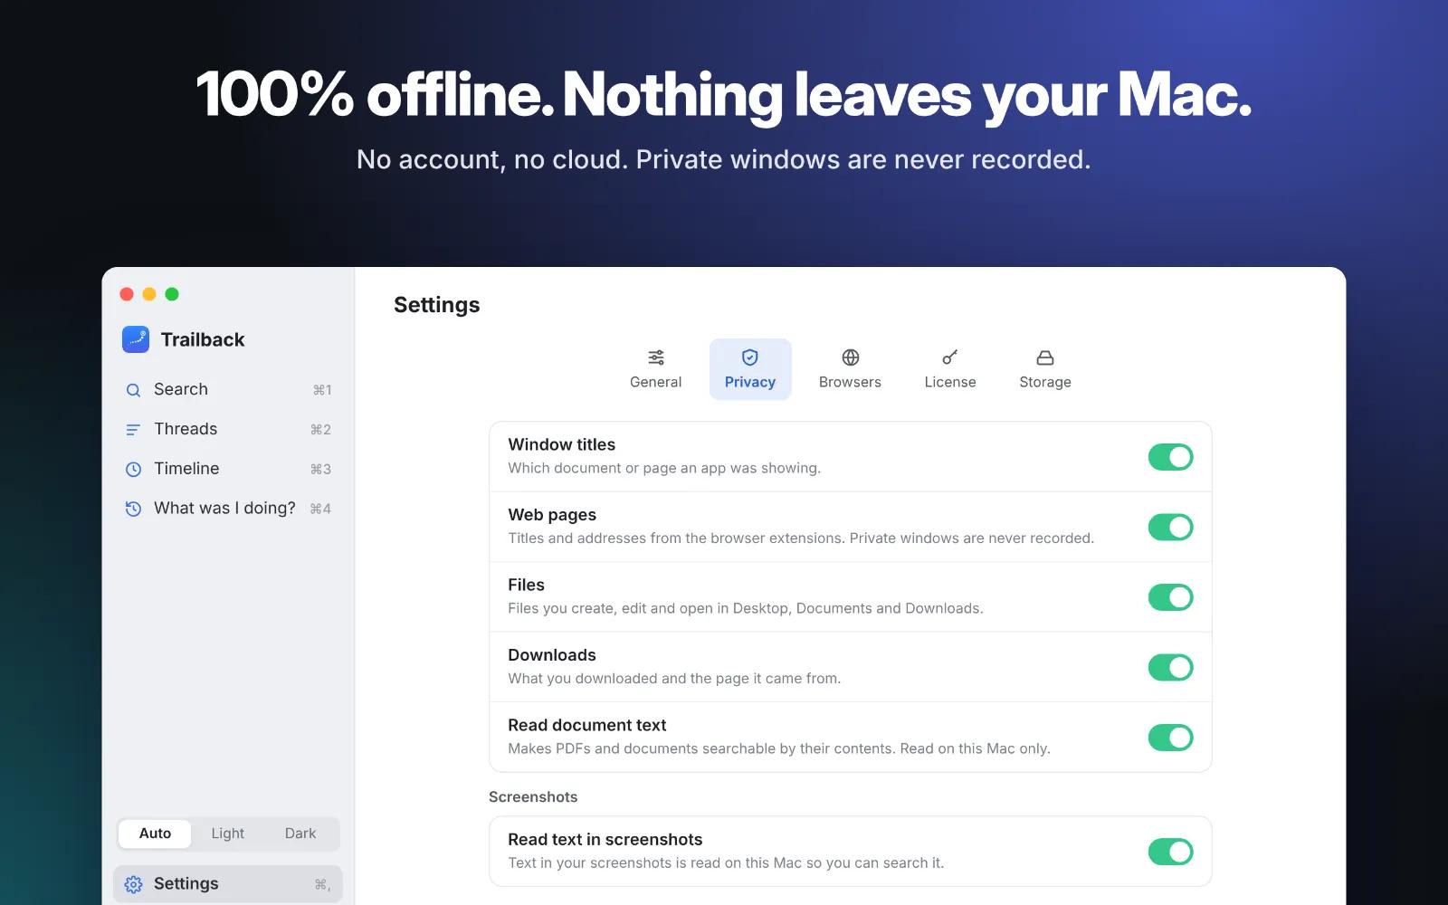Open Threads via its lines icon
This screenshot has height=905, width=1448.
[x=133, y=430]
